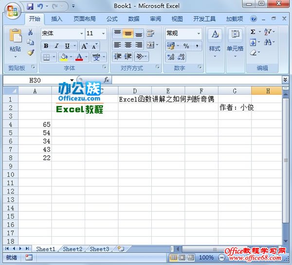
Task: Apply accounting number format
Action: pos(171,46)
